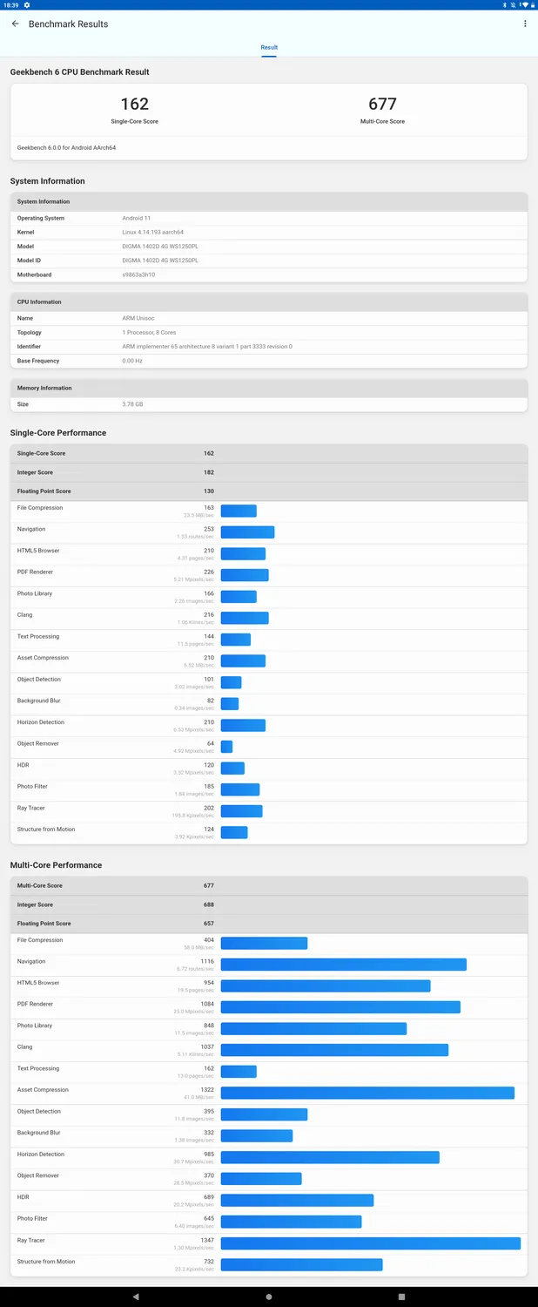Click the multi-core Ray Tracer score bar
Screen dimensions: 538x1307
coord(370,1243)
